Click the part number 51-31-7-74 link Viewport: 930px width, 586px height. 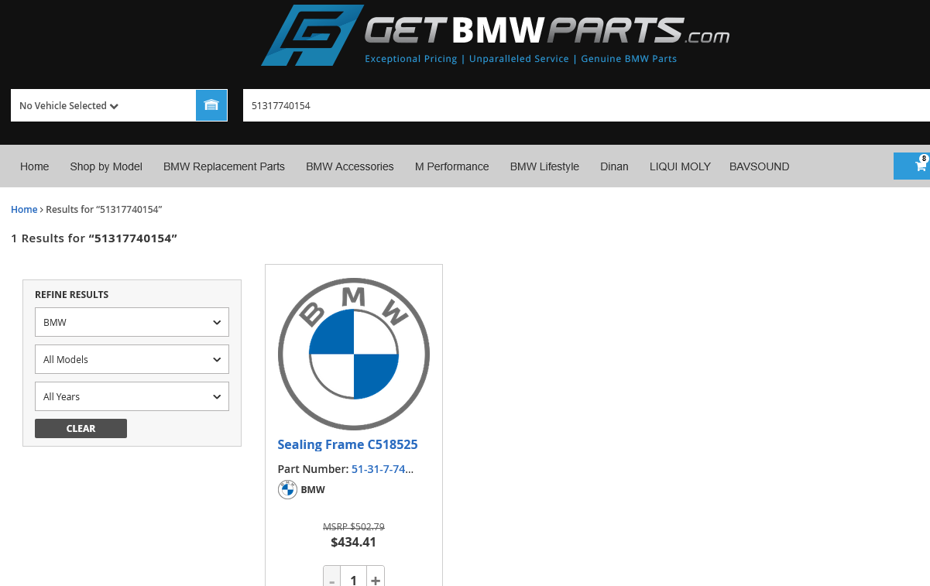point(382,469)
